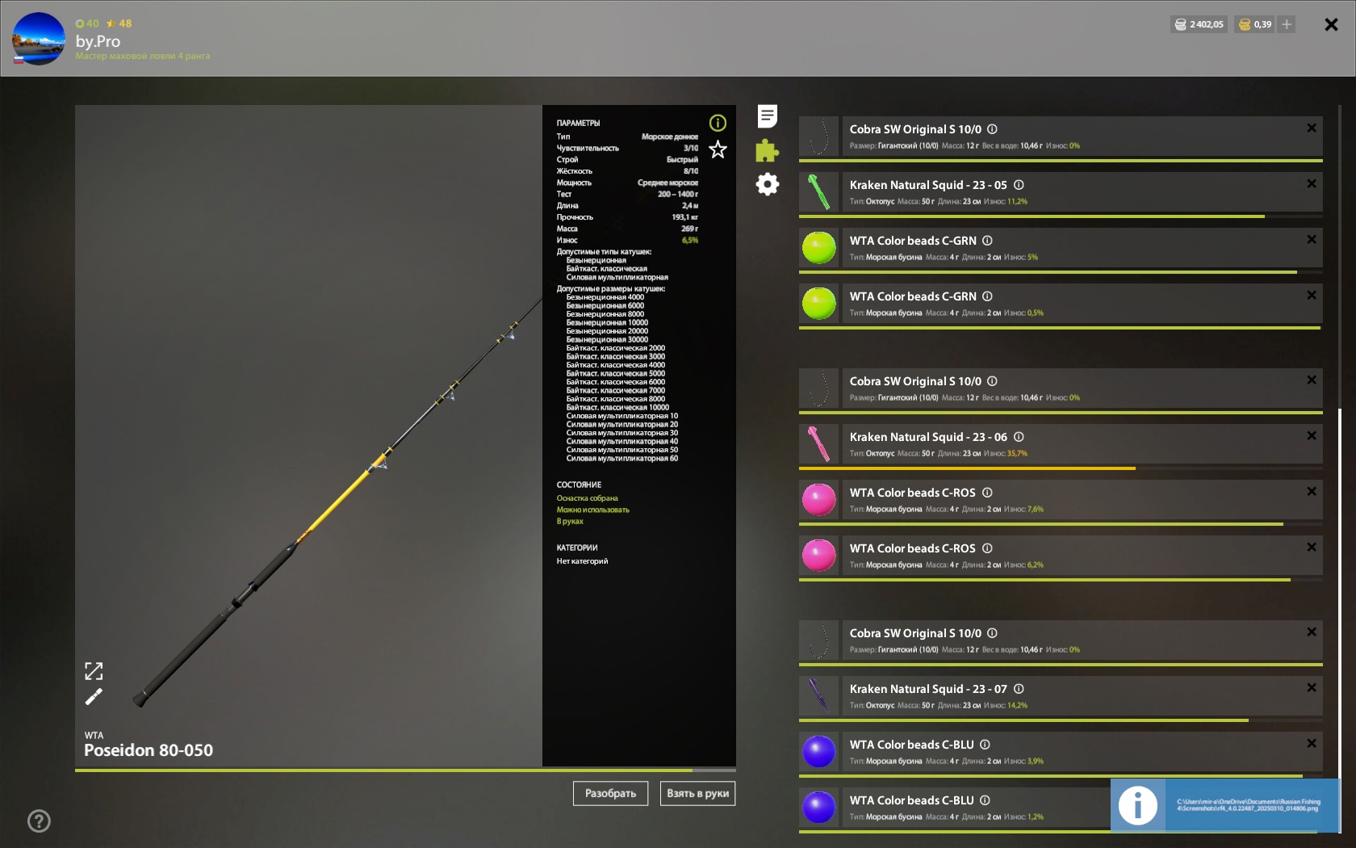
Task: Click the pencil rename rod icon
Action: pyautogui.click(x=94, y=696)
